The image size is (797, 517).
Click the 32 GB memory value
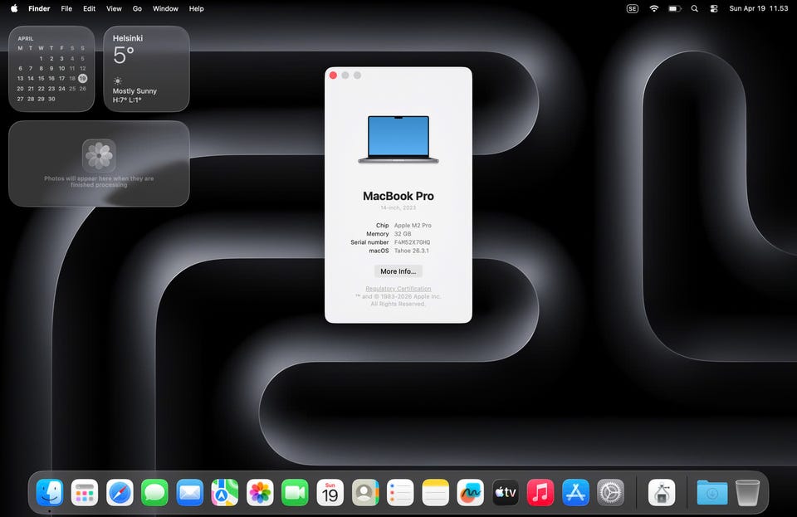[403, 234]
